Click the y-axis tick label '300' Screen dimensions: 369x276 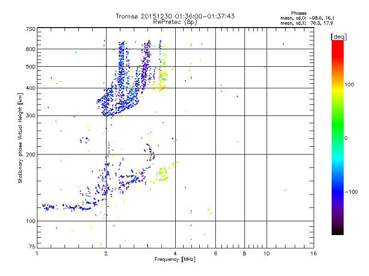pos(30,116)
